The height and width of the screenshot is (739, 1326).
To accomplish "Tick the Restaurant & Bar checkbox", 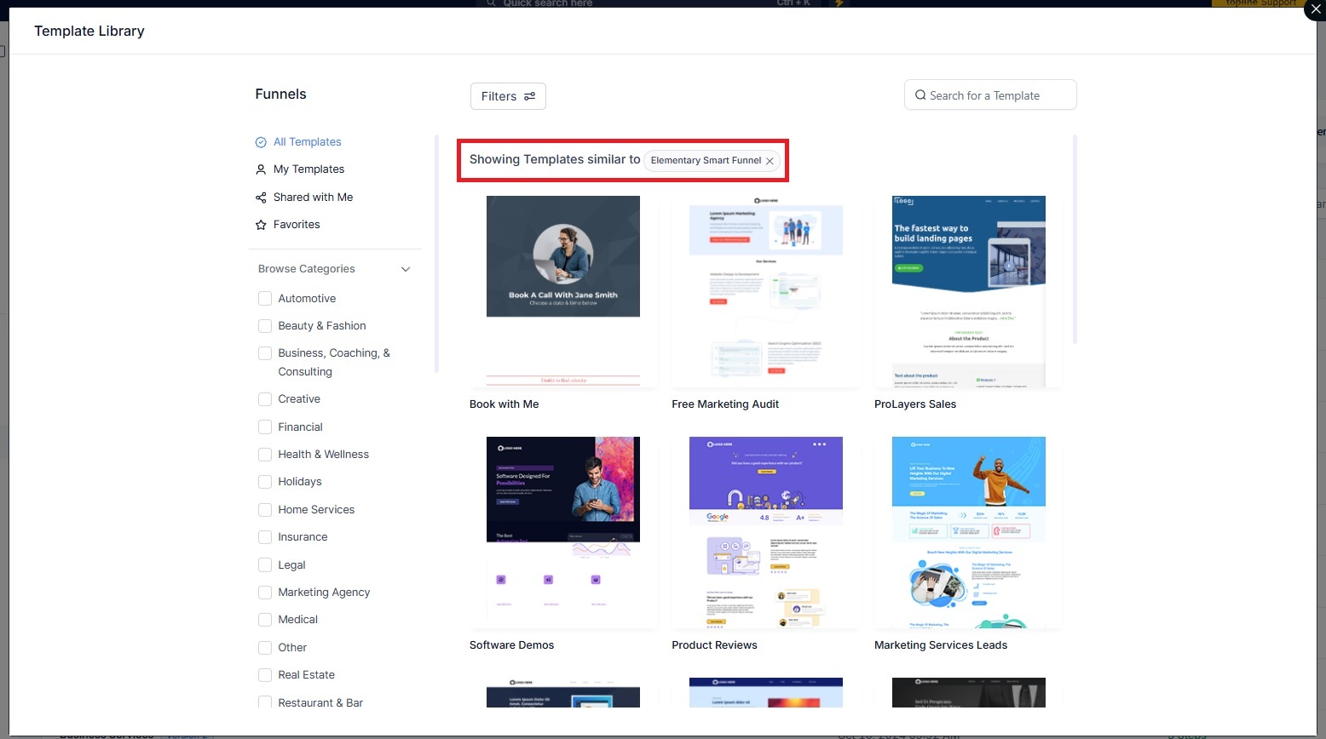I will coord(265,703).
